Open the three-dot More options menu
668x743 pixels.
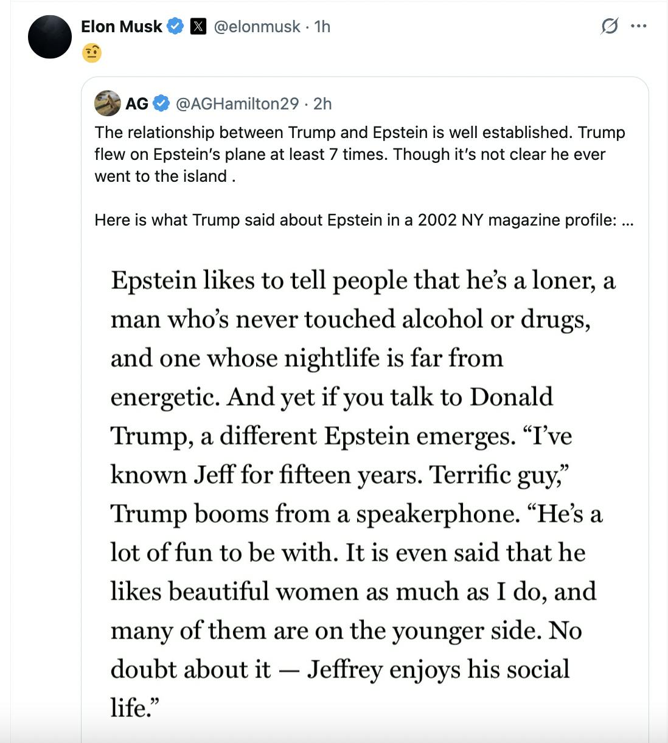point(639,26)
